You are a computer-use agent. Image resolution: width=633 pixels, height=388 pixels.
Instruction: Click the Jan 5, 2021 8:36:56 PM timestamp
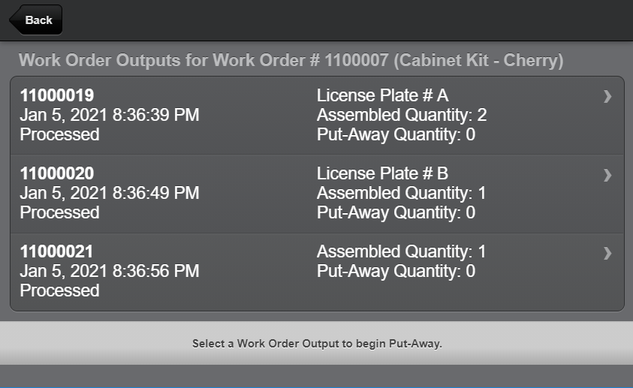(110, 271)
